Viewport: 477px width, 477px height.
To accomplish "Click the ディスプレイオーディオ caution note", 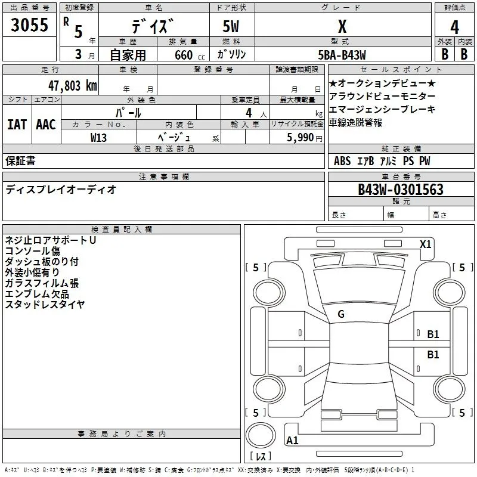I will (x=61, y=190).
